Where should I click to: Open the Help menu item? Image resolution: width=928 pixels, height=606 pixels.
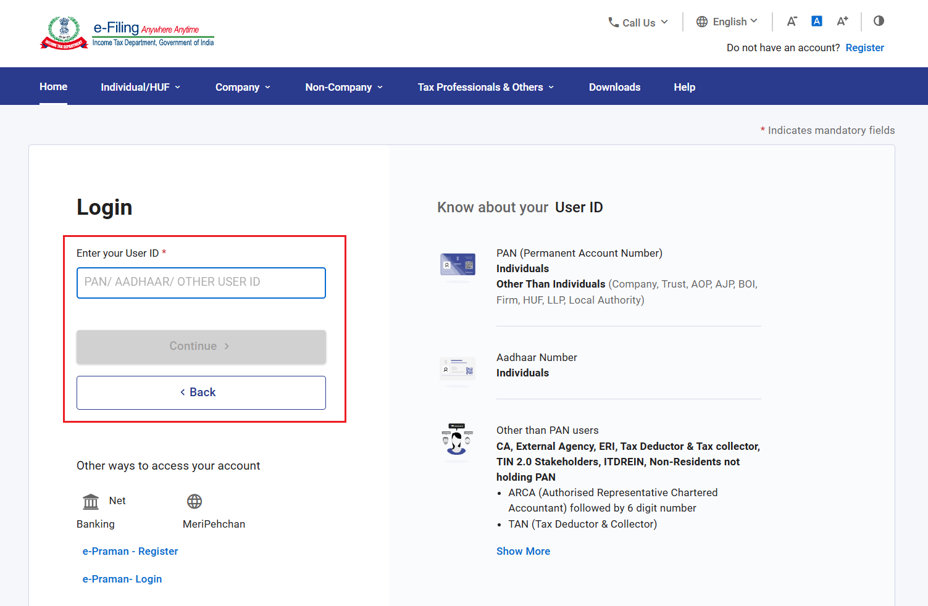pyautogui.click(x=684, y=87)
